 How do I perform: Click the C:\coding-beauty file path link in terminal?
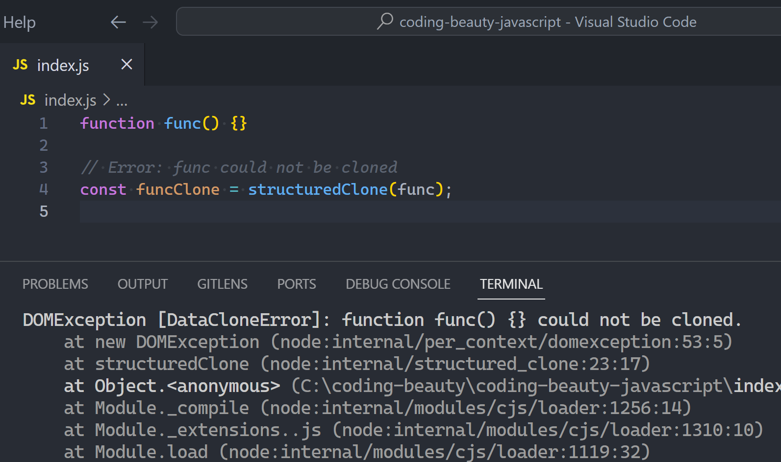click(541, 386)
